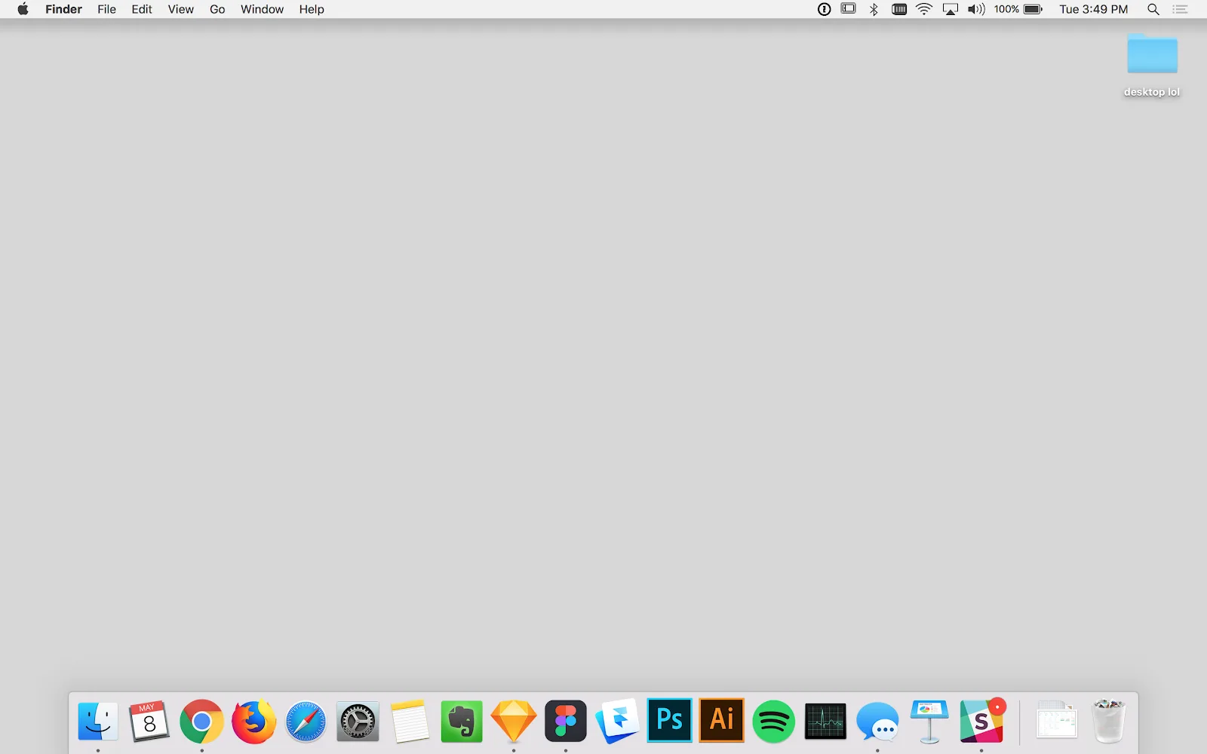
Task: Click the display status icon after 1Password
Action: pyautogui.click(x=849, y=9)
